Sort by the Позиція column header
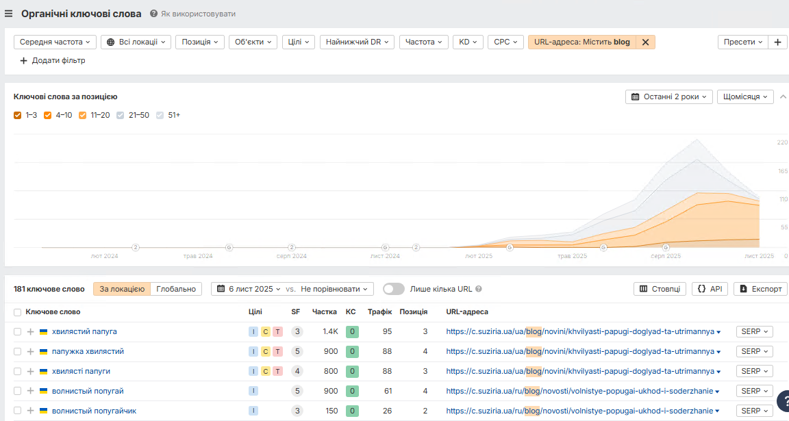The height and width of the screenshot is (421, 789). click(413, 312)
